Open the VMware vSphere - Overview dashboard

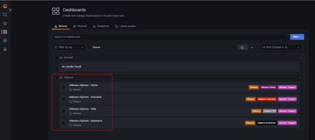[x=85, y=97]
